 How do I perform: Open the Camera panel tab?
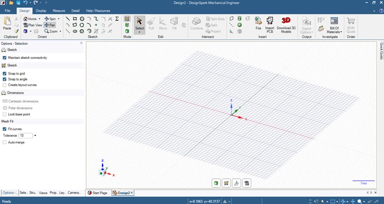(x=74, y=193)
